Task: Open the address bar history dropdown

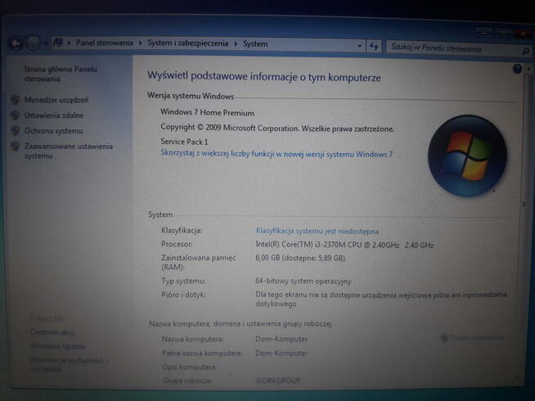Action: coord(359,46)
